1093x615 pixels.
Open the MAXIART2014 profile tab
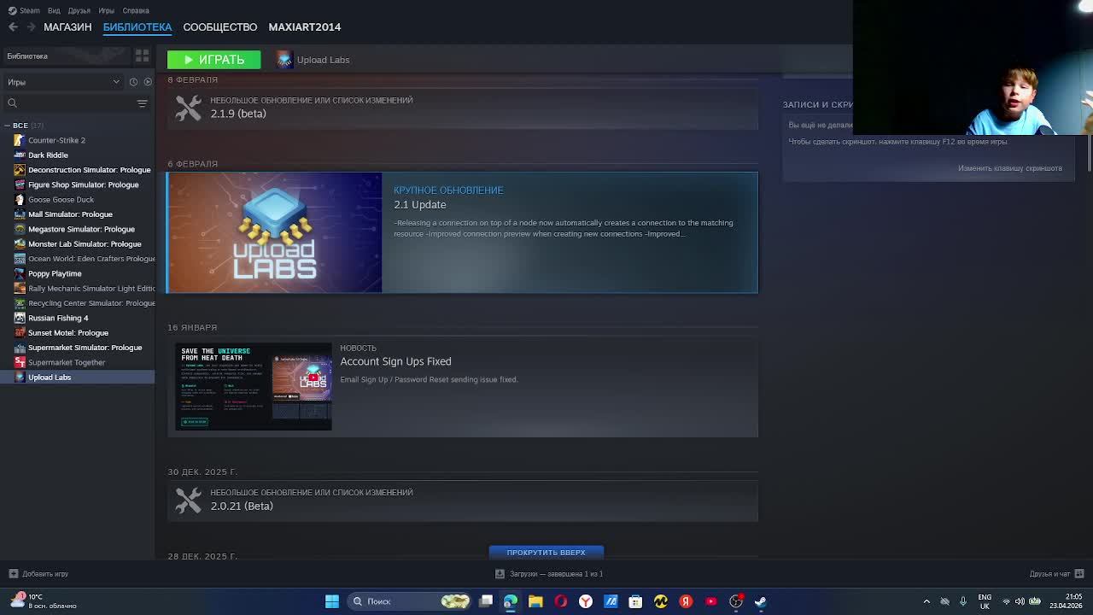point(305,27)
